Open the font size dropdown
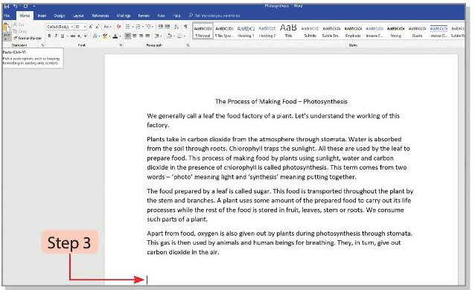Viewport: 475px width, 290px height. click(85, 27)
